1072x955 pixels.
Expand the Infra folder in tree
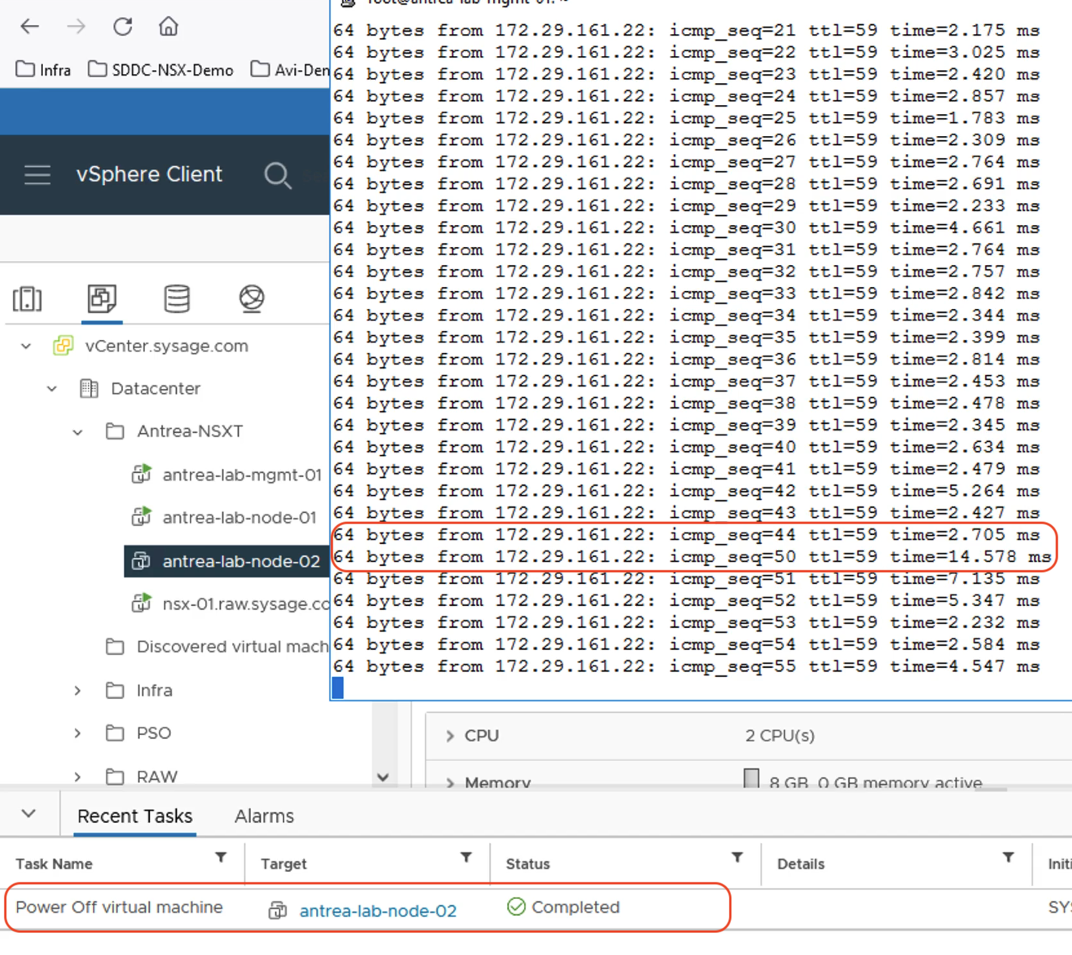pos(78,691)
